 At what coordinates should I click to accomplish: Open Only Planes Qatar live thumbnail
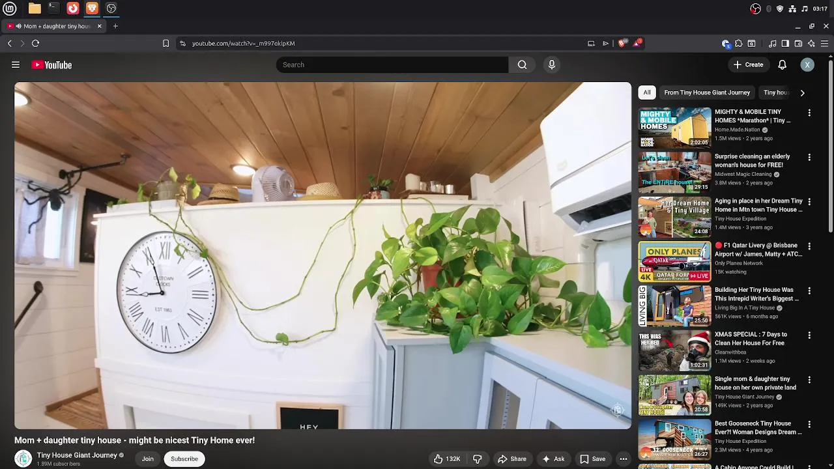click(674, 261)
